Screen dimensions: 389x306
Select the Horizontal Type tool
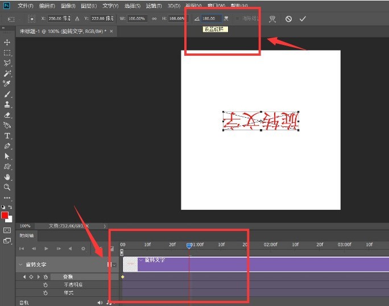click(x=7, y=136)
